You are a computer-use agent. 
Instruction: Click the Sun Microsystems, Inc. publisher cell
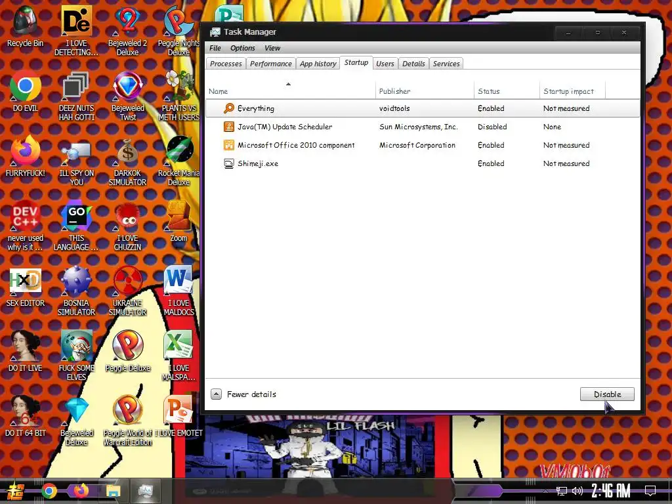(x=418, y=127)
